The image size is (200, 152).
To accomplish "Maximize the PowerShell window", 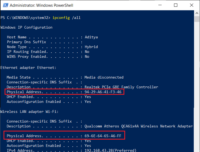I will 176,5.
